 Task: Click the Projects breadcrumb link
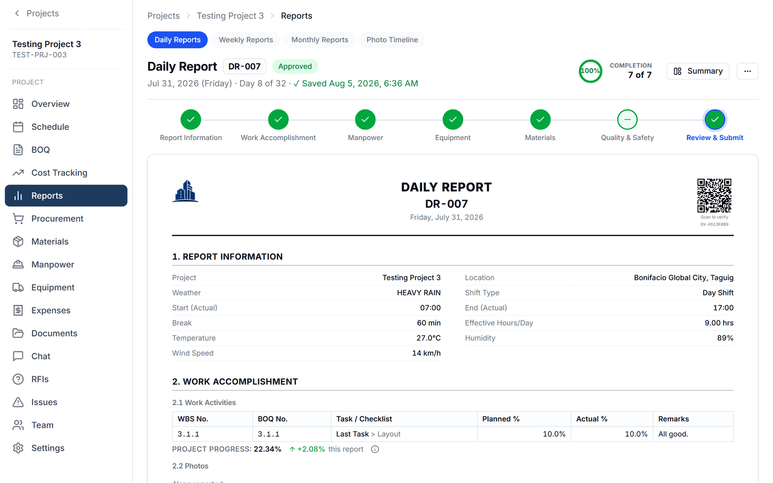164,16
